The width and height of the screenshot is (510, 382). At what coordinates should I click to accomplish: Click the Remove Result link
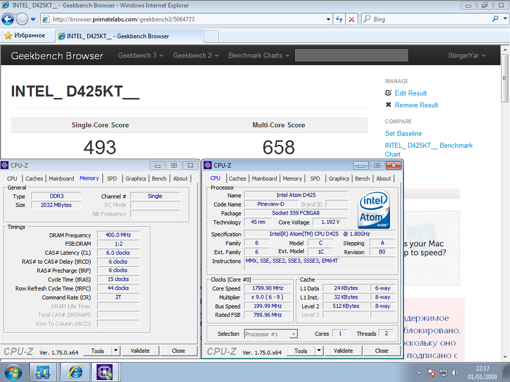[416, 105]
